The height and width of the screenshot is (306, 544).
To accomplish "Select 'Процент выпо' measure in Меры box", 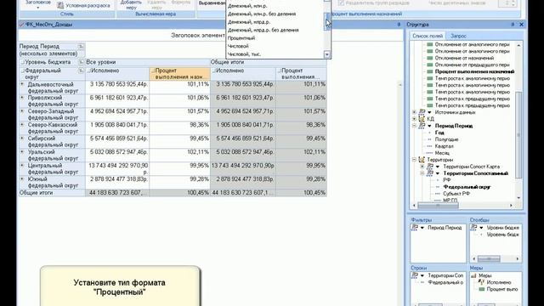I will pyautogui.click(x=502, y=289).
